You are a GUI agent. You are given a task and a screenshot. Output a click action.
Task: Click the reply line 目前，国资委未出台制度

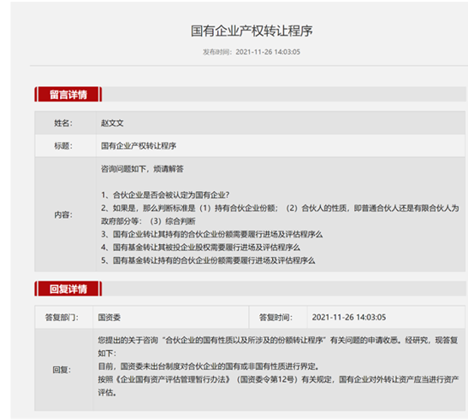(208, 366)
